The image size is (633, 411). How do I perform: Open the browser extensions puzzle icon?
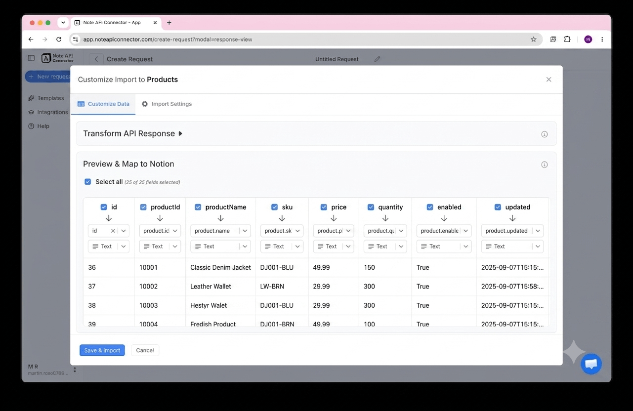click(567, 40)
